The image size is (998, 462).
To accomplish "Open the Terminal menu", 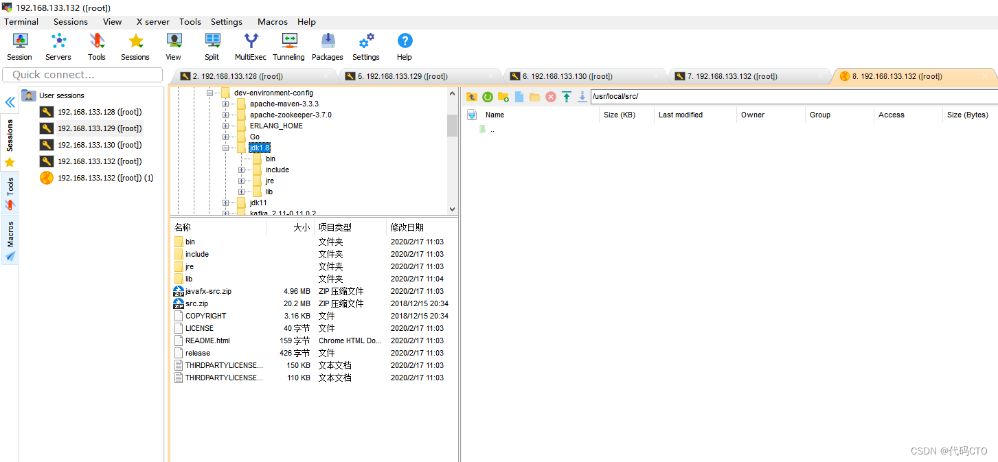I will 21,21.
